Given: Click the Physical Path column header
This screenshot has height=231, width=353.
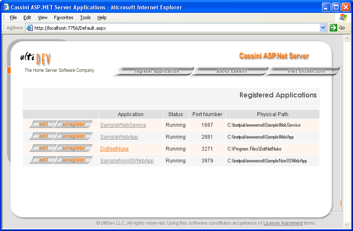Looking at the screenshot, I should click(273, 114).
